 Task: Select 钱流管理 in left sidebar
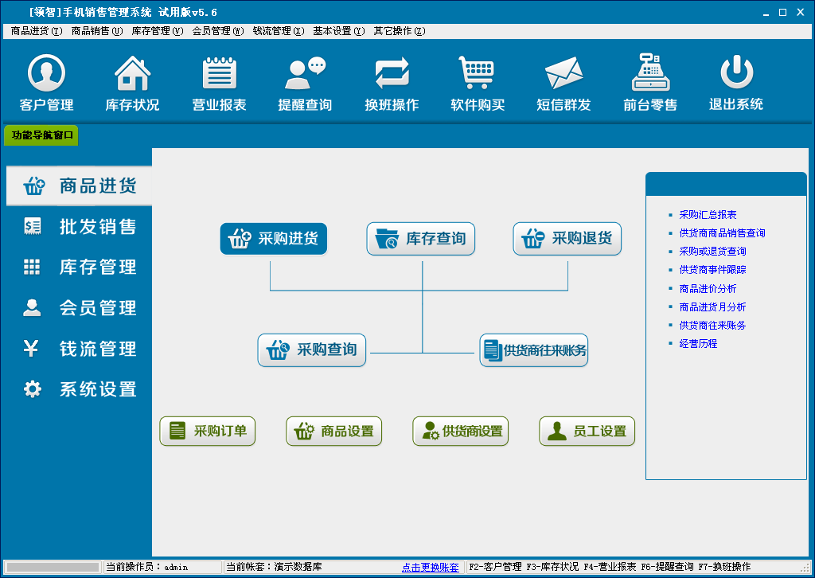(80, 349)
